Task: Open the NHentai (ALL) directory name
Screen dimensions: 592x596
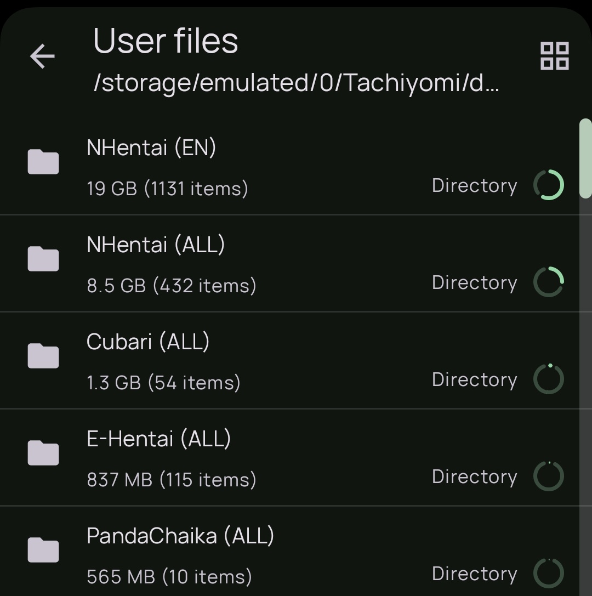Action: pyautogui.click(x=156, y=245)
